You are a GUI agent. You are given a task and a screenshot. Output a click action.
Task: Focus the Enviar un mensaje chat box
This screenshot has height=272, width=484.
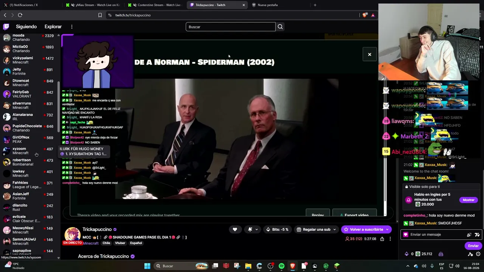(441, 235)
